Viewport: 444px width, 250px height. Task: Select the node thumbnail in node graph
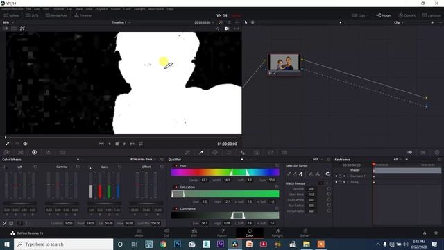pos(284,62)
